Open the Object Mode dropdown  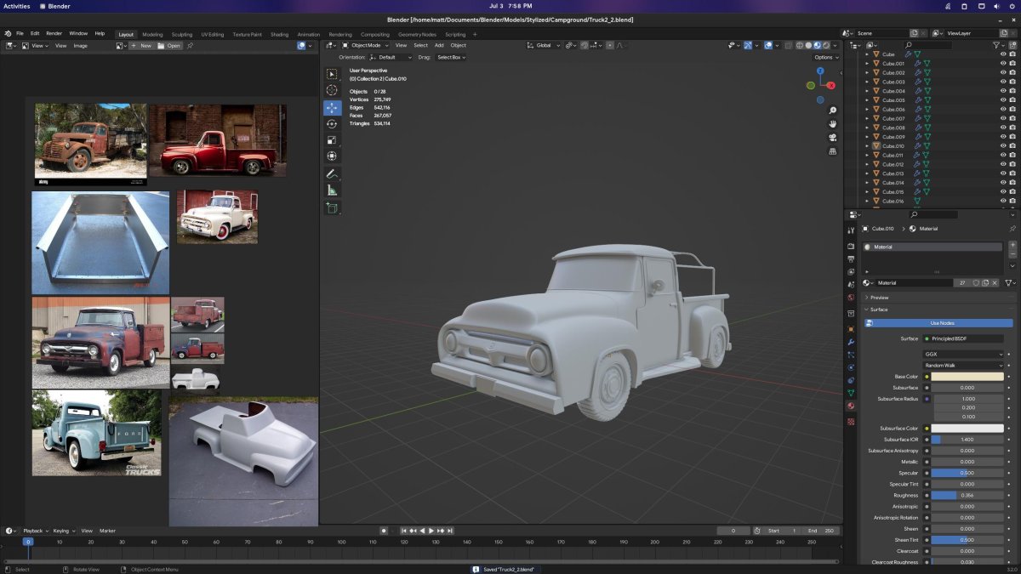click(367, 45)
